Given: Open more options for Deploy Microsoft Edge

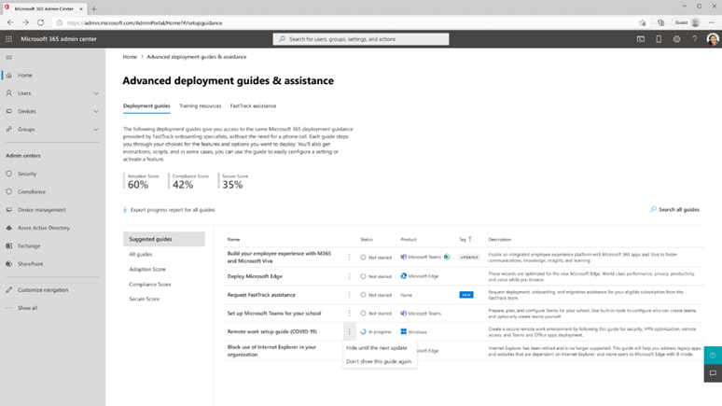Looking at the screenshot, I should pos(349,276).
